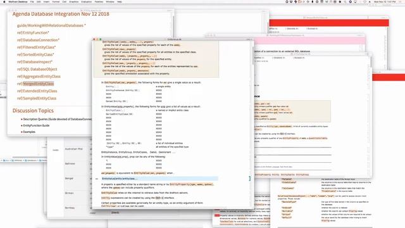
Task: Click the Bengal row in the background window
Action: click(69, 179)
